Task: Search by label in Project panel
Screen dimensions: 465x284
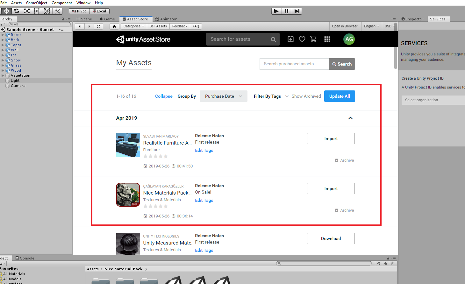Action: (385, 263)
